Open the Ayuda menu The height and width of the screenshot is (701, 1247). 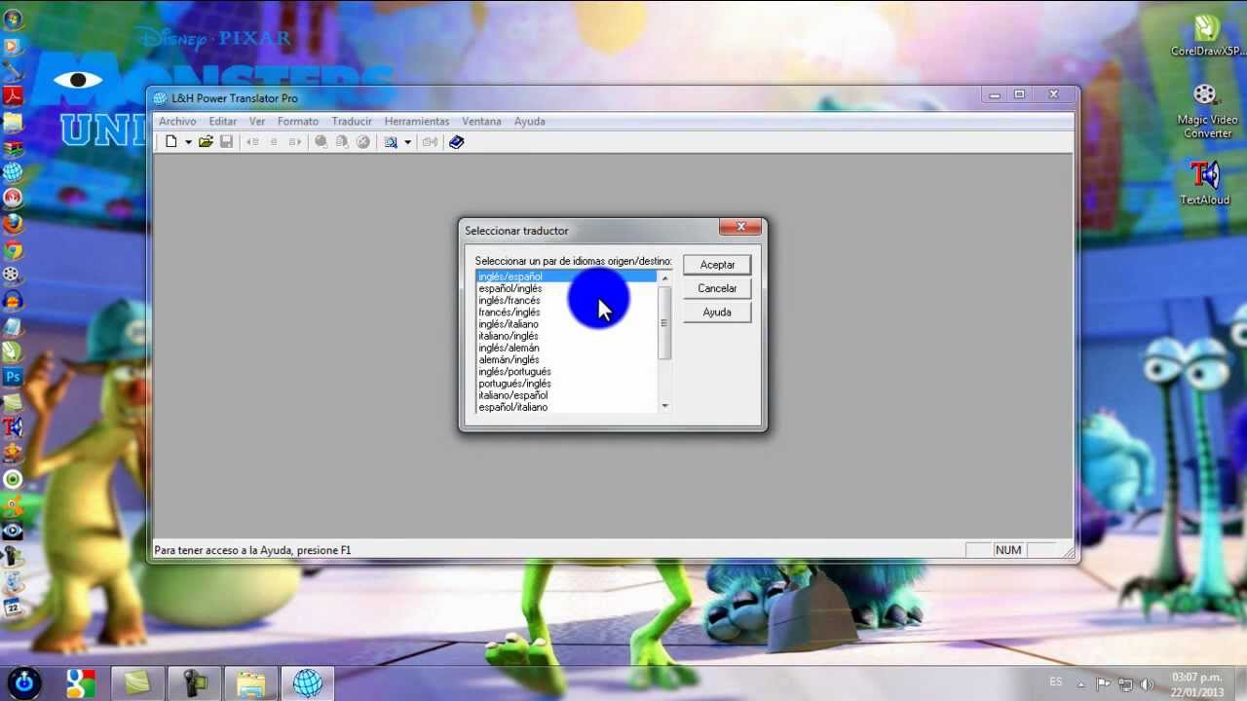pyautogui.click(x=529, y=122)
